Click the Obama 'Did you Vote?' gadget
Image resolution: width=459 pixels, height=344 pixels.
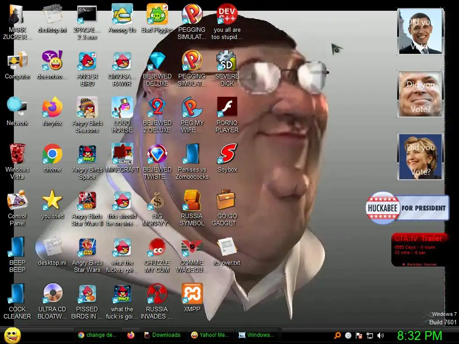click(x=420, y=31)
